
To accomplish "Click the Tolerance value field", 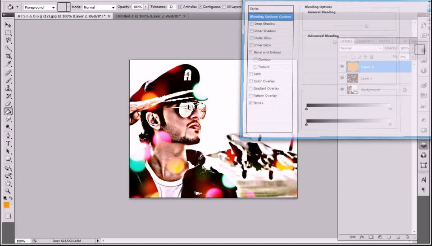I will pos(172,7).
